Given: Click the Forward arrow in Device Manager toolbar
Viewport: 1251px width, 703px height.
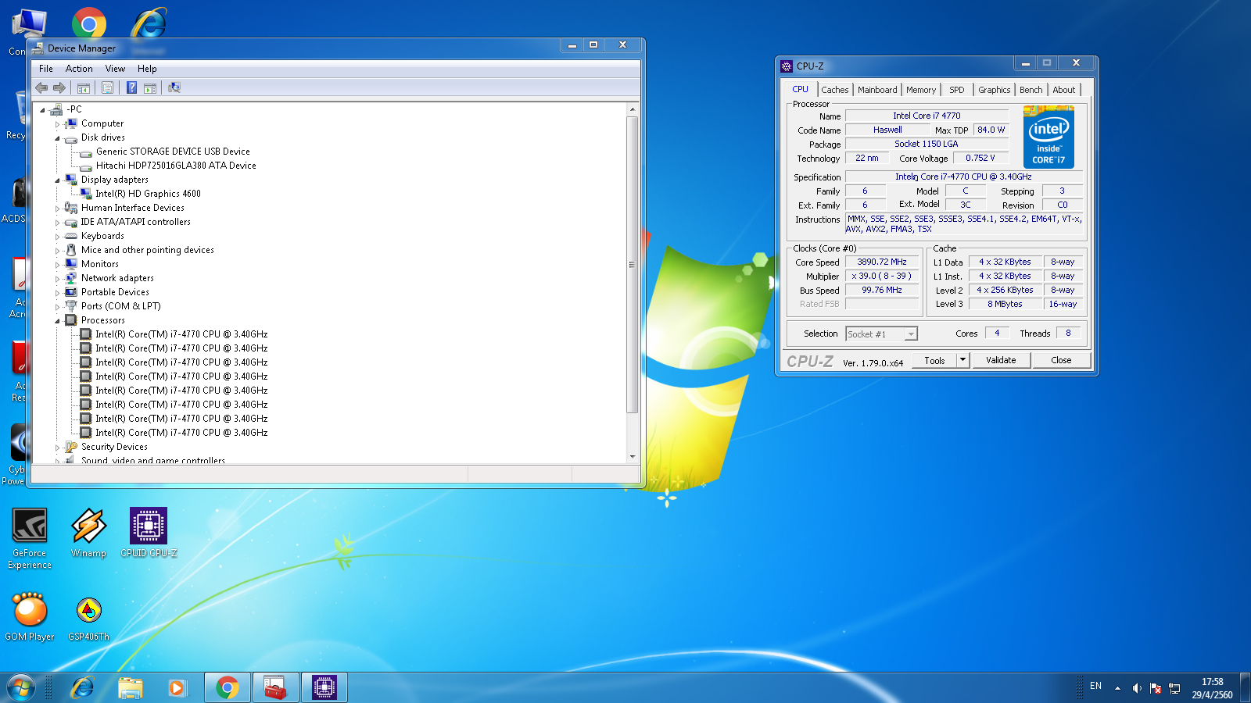Looking at the screenshot, I should tap(59, 87).
